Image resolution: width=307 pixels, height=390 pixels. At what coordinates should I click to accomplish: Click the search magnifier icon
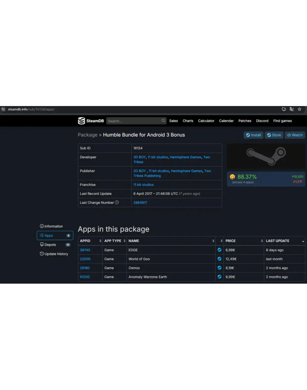163,121
